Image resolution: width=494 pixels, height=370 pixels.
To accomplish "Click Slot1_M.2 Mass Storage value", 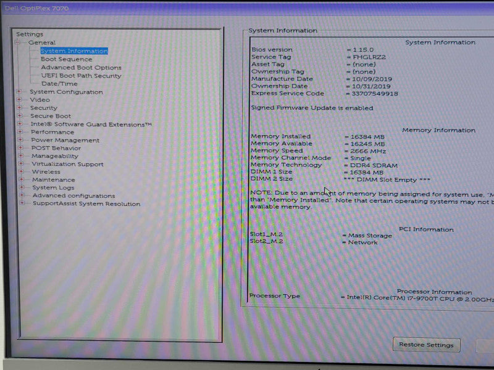I will 370,236.
